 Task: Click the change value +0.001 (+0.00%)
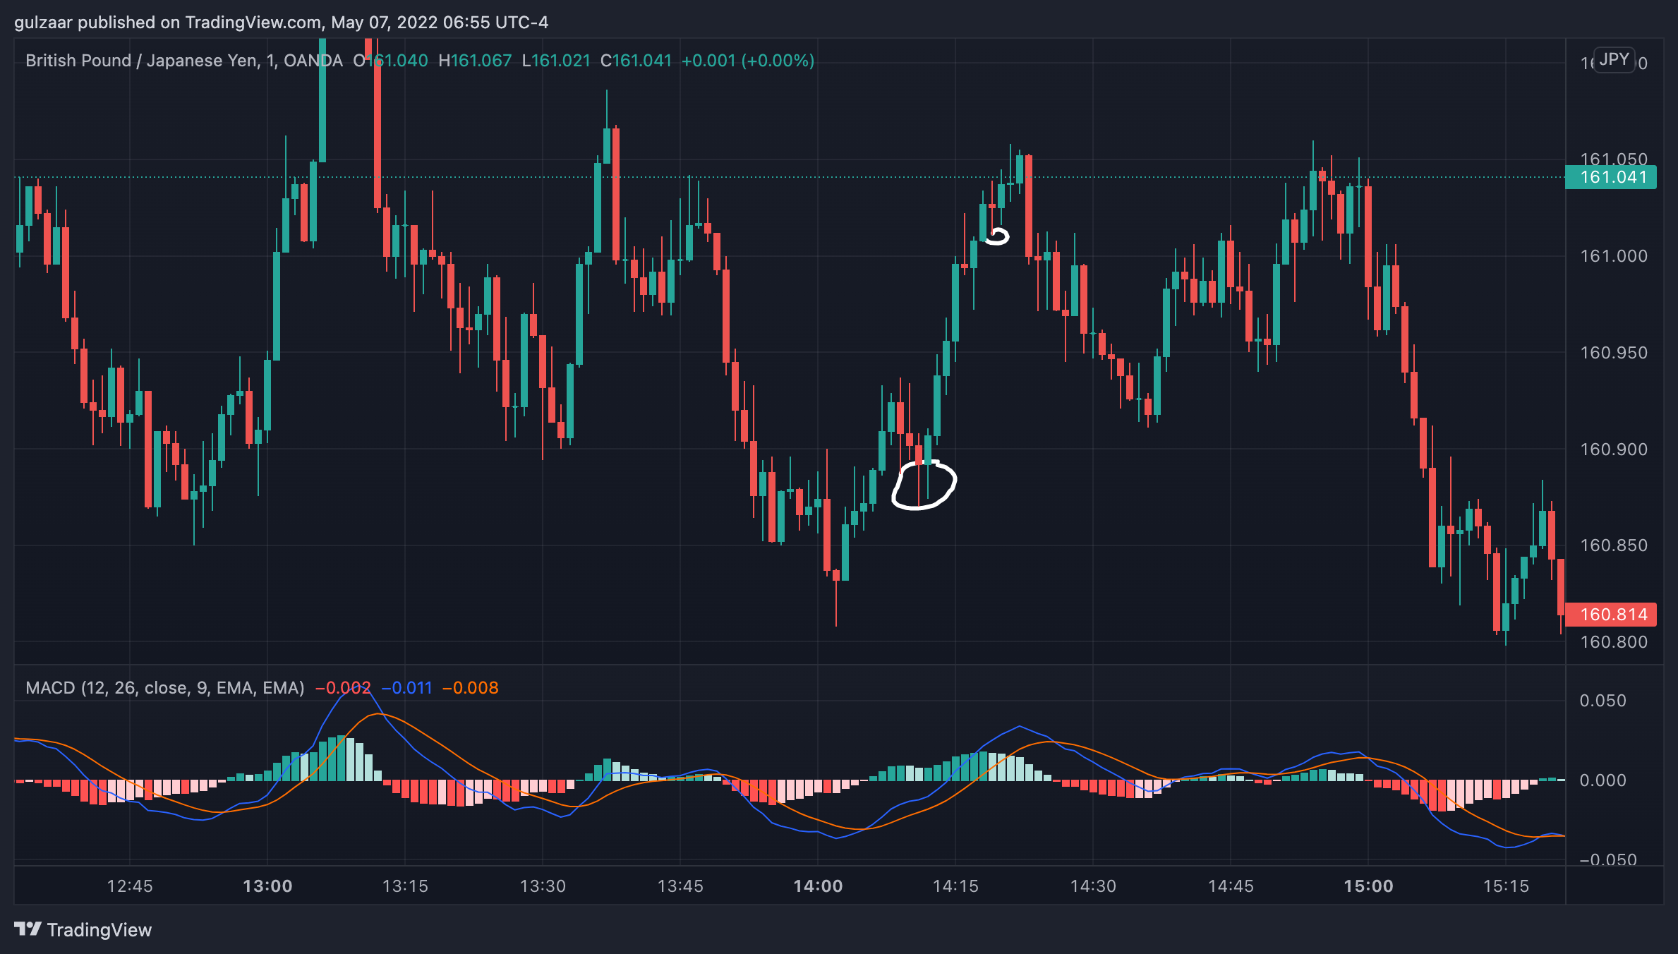point(748,61)
